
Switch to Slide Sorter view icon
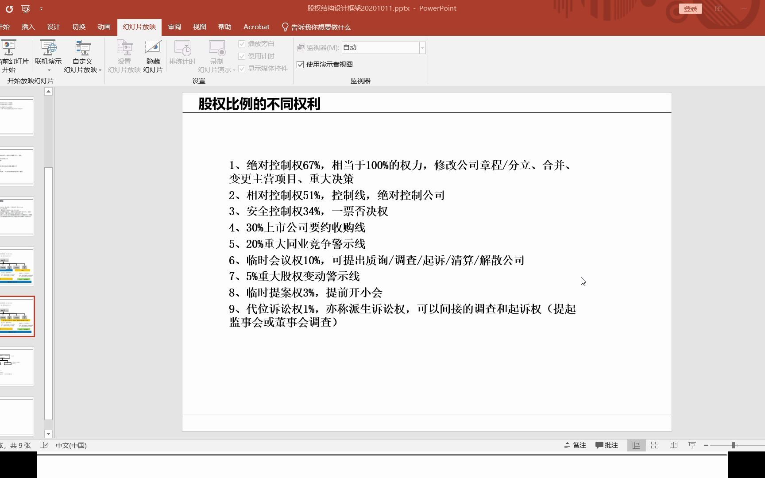pyautogui.click(x=655, y=445)
